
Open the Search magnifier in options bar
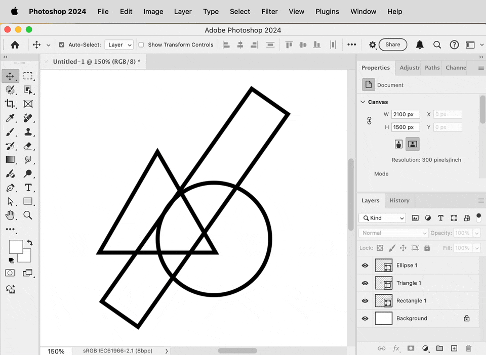point(437,45)
